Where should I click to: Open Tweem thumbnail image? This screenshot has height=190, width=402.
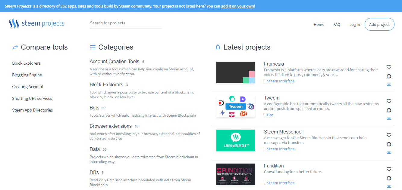tap(236, 106)
